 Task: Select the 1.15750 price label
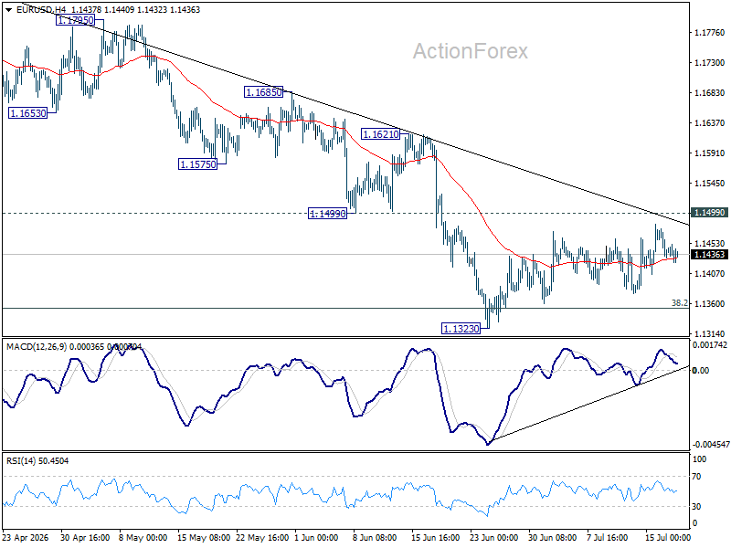click(197, 164)
